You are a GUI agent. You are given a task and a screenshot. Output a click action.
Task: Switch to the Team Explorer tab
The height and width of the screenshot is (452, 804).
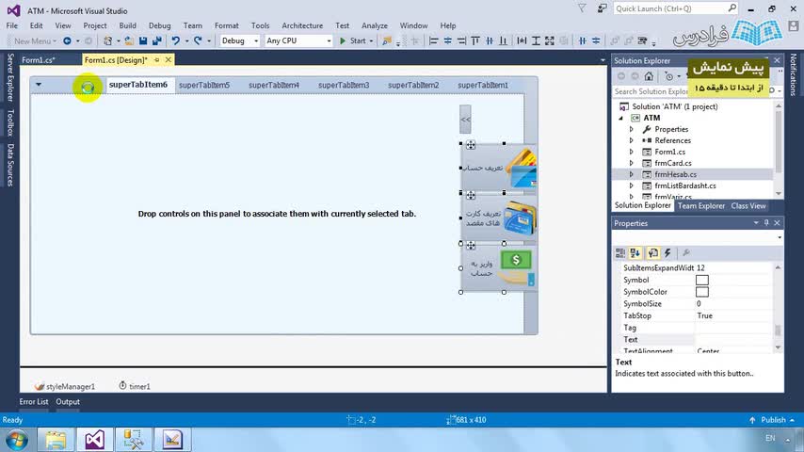point(701,205)
